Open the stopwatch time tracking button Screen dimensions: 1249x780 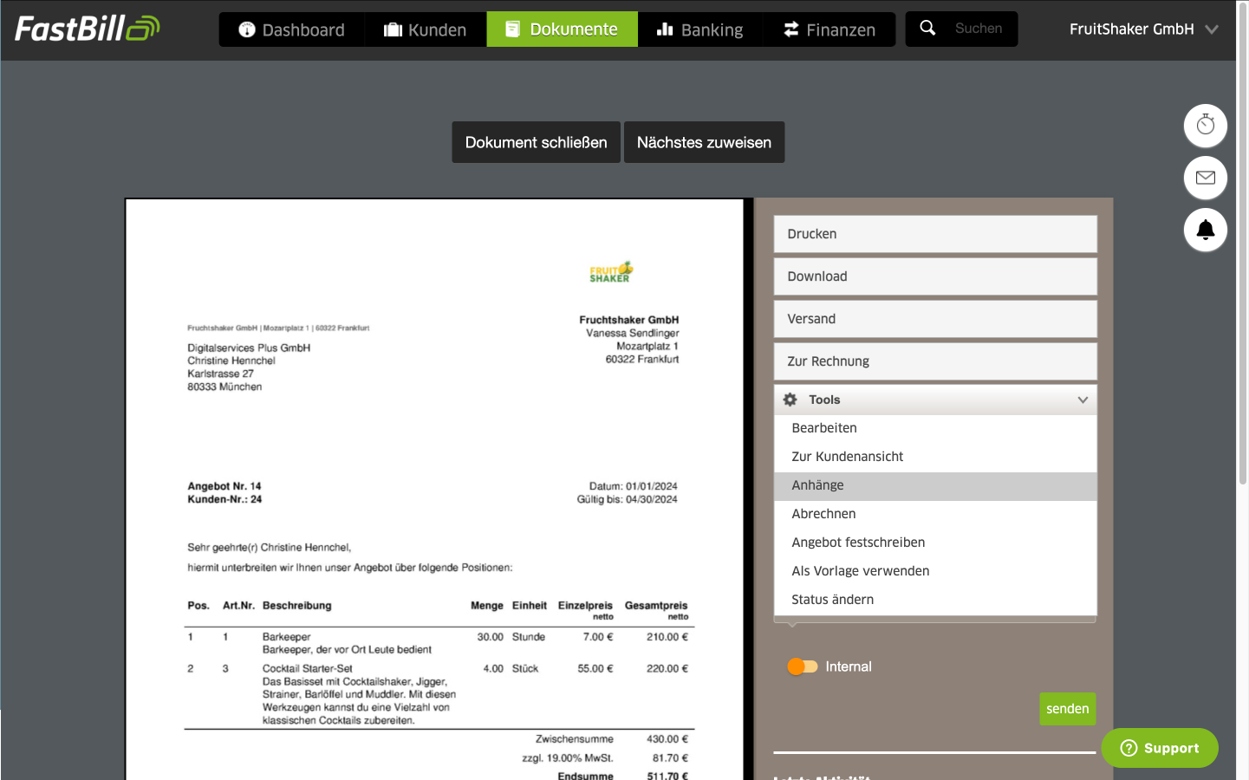pyautogui.click(x=1206, y=126)
